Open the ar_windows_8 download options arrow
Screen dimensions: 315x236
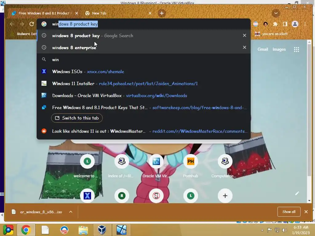coord(71,212)
